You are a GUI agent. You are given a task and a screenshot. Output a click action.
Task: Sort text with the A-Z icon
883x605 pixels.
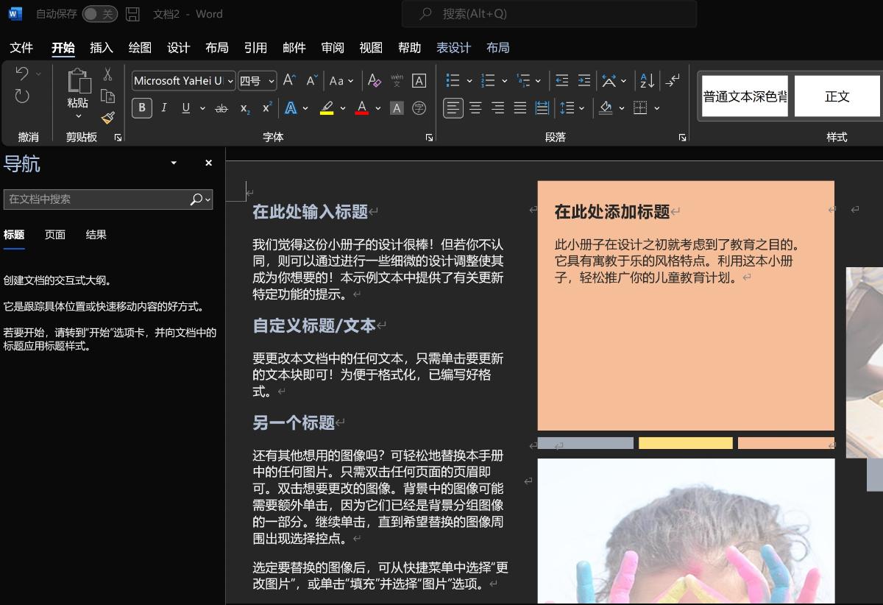[648, 80]
